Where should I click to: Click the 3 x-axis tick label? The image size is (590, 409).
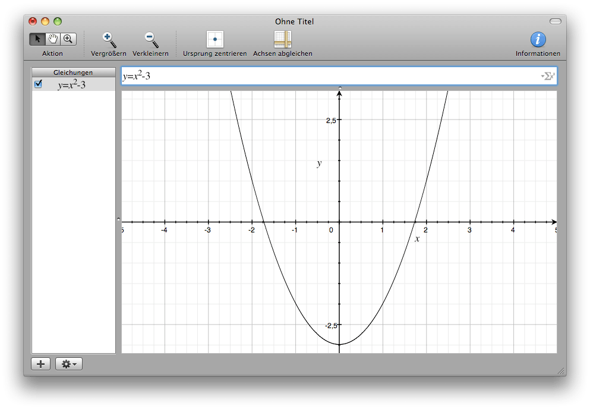tap(469, 229)
